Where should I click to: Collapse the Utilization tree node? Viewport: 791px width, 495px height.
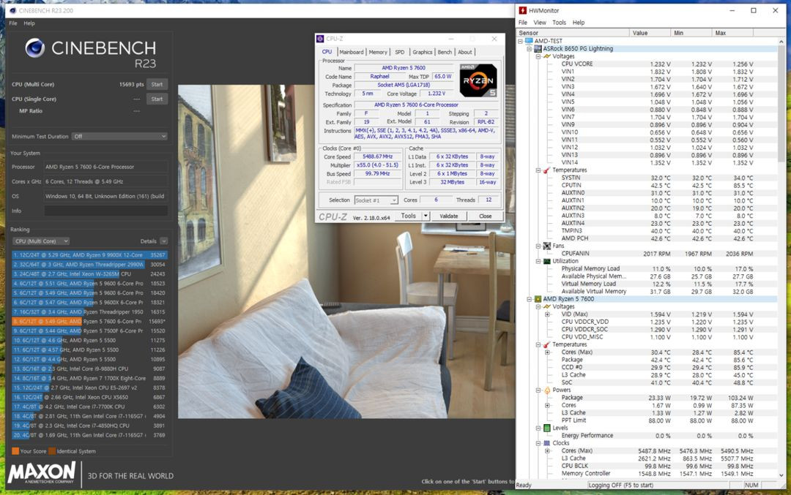pyautogui.click(x=538, y=261)
